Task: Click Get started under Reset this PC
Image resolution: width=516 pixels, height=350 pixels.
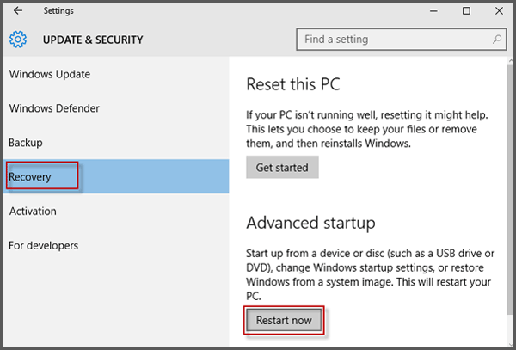Action: click(x=282, y=167)
